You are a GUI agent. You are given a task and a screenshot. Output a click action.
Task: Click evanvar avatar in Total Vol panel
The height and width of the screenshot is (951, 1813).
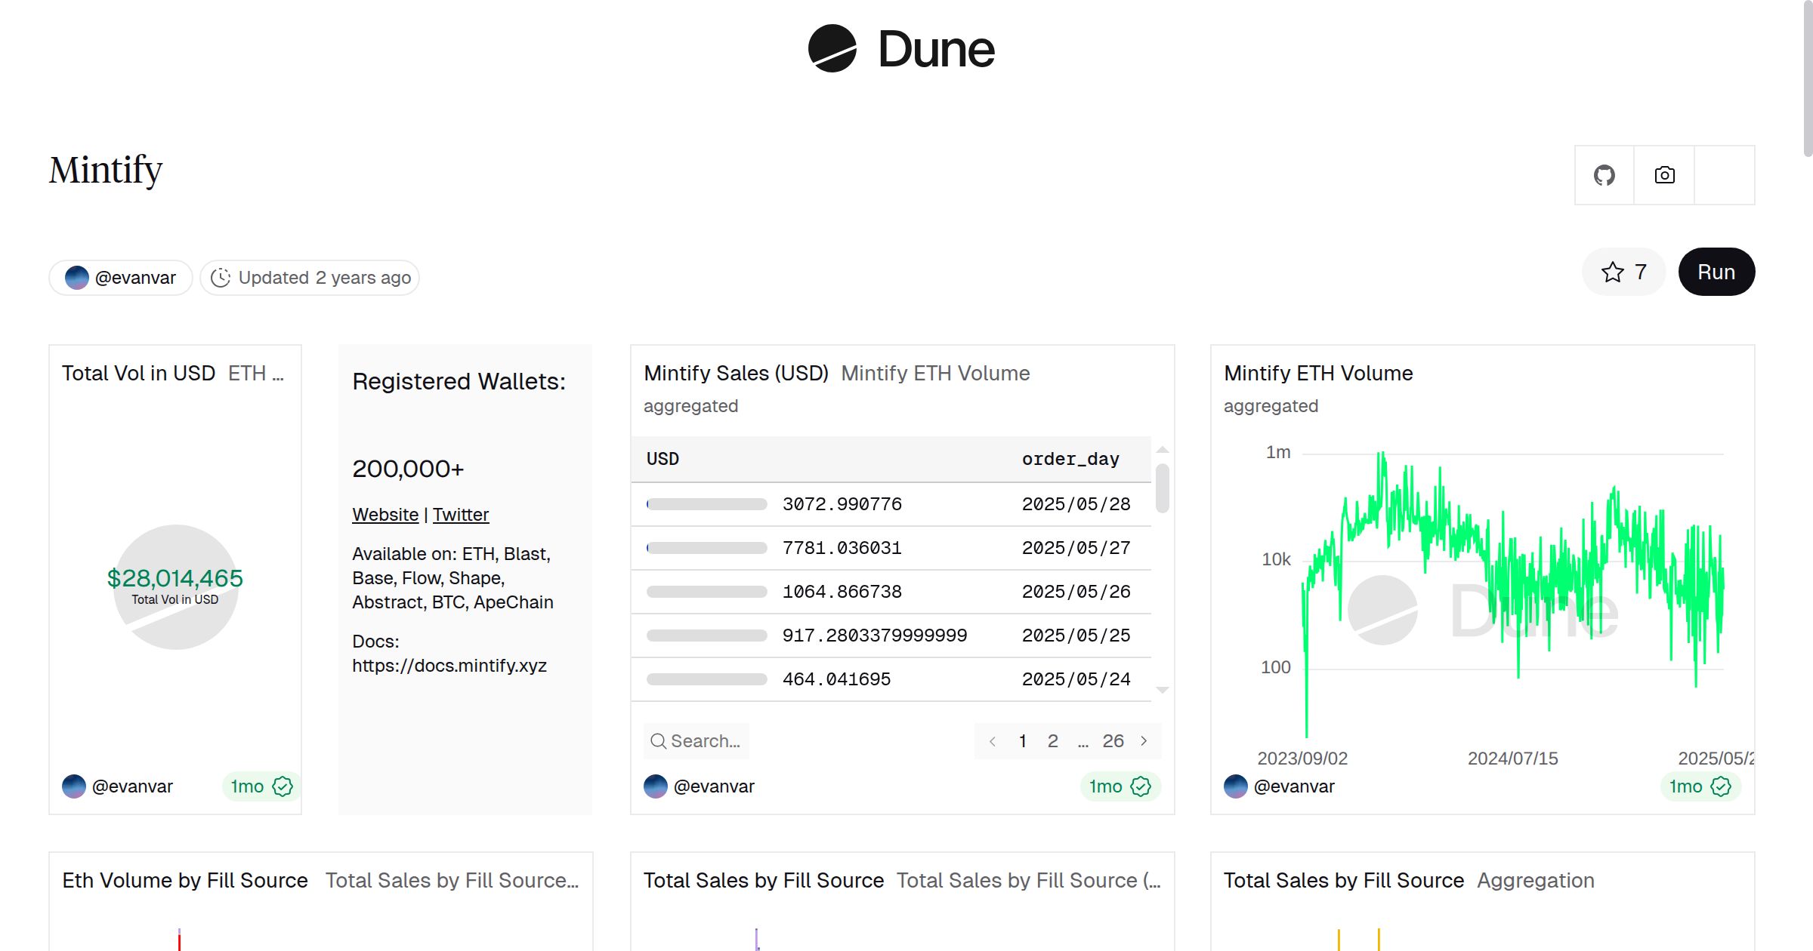74,786
